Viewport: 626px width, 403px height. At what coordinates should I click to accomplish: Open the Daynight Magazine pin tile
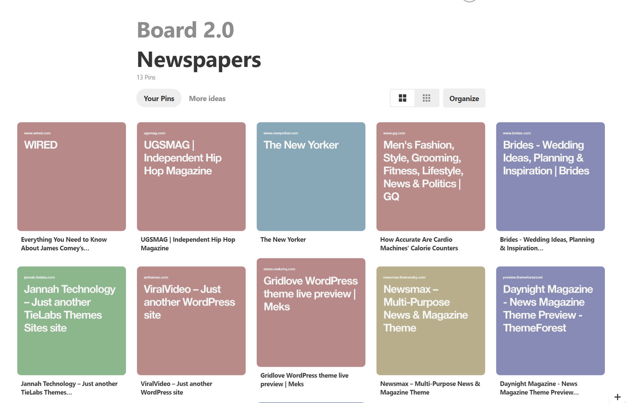550,321
